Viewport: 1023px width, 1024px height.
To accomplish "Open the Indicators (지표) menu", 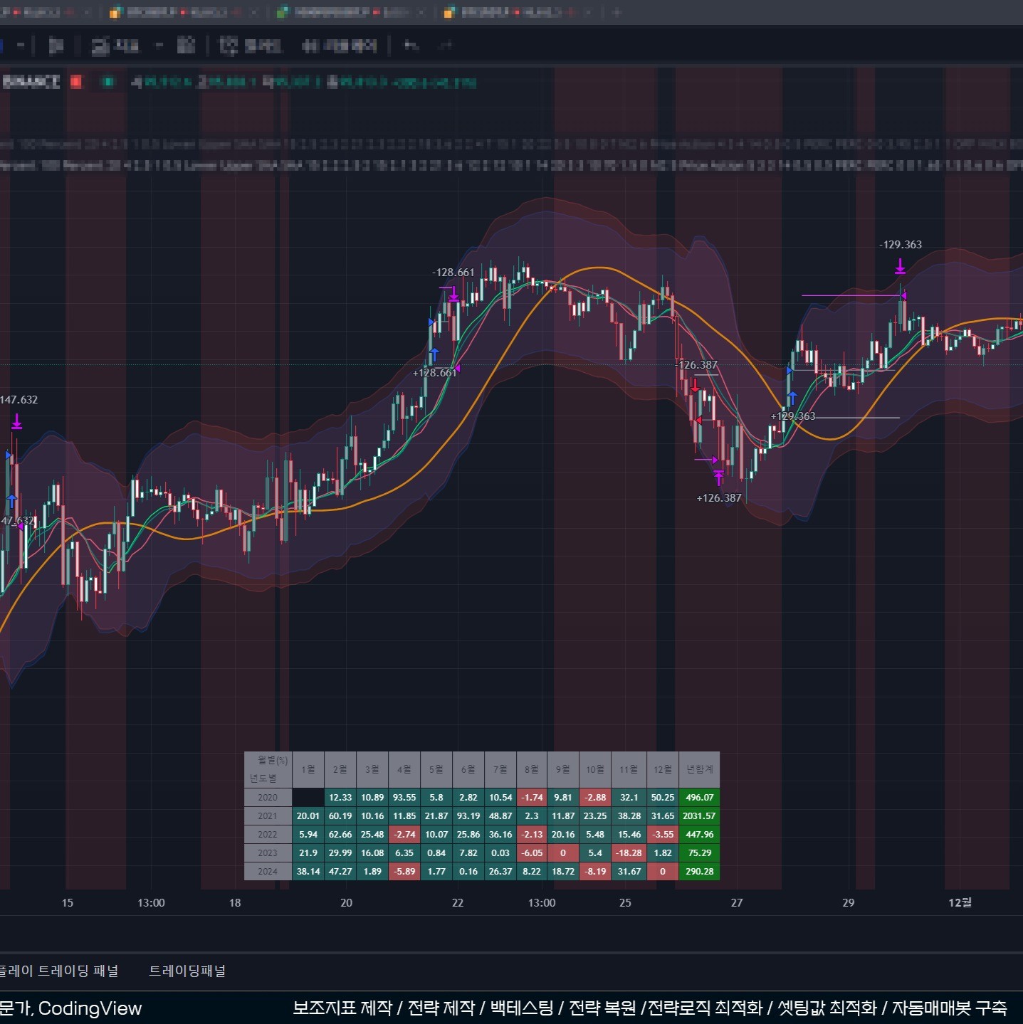I will point(115,46).
